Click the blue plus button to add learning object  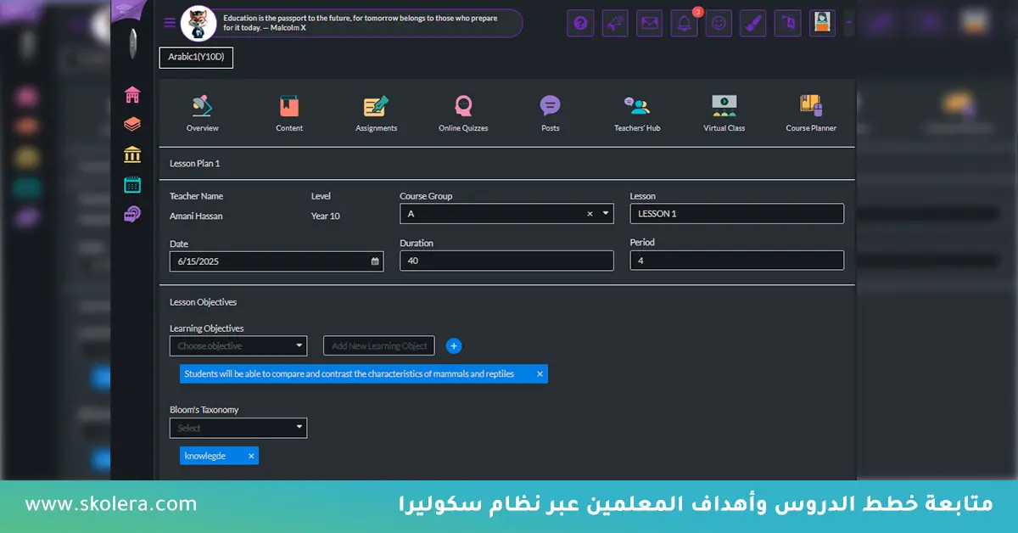click(454, 345)
